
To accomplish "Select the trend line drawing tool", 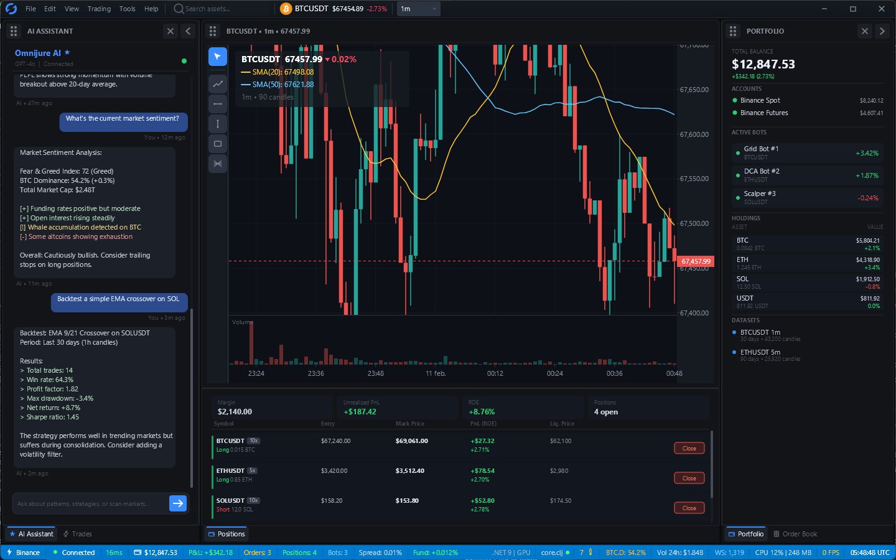I will [x=217, y=84].
